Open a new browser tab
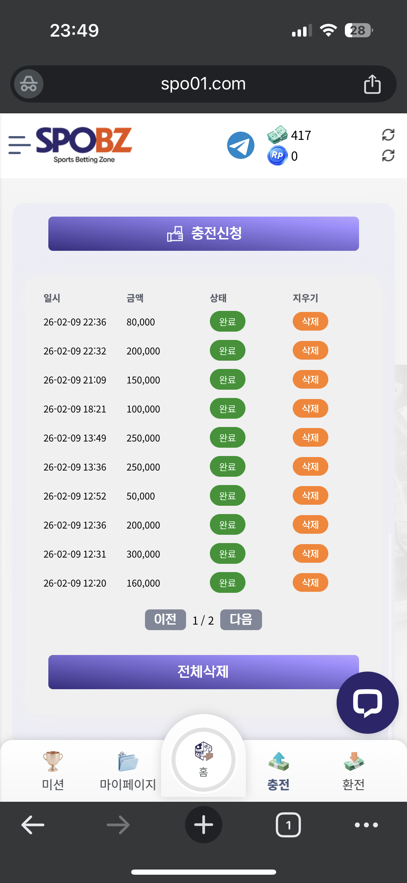The width and height of the screenshot is (407, 883). pos(203,825)
